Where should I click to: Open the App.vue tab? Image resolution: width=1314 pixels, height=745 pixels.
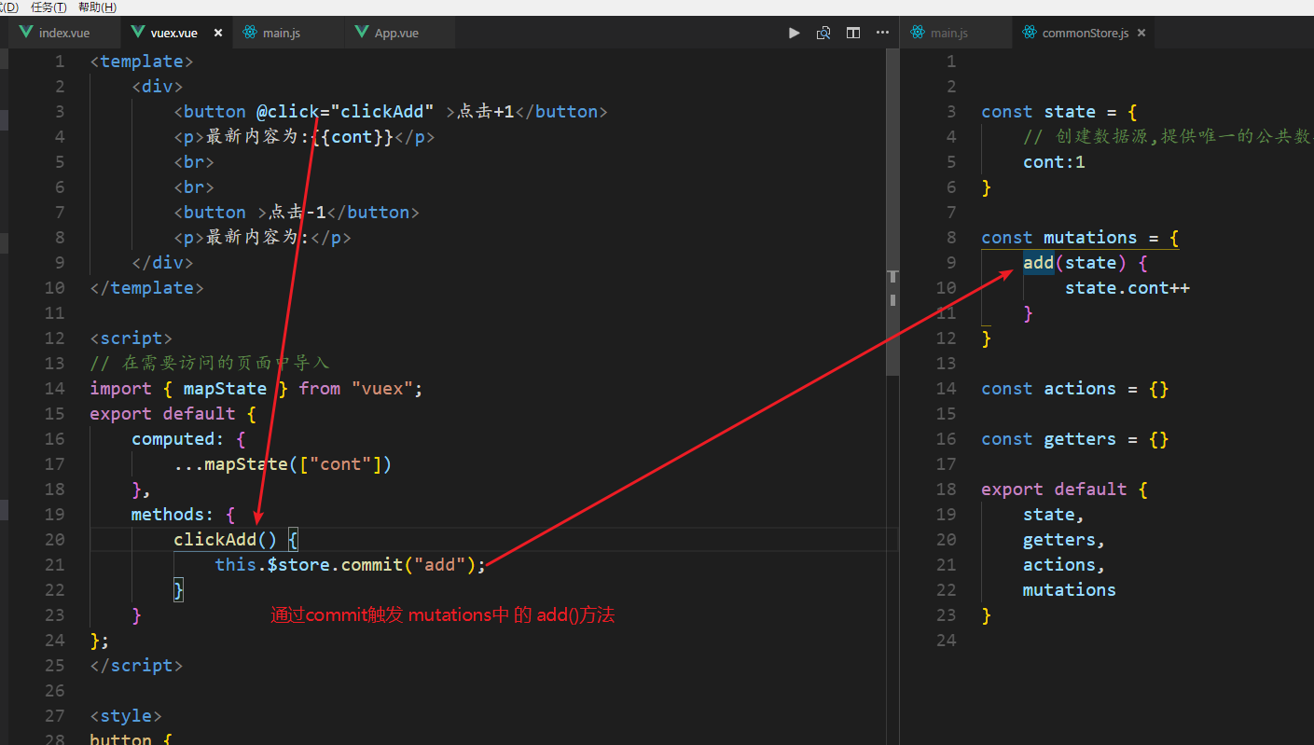(400, 33)
